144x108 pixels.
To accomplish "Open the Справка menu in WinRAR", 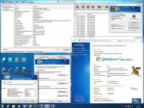I will point(89,4).
